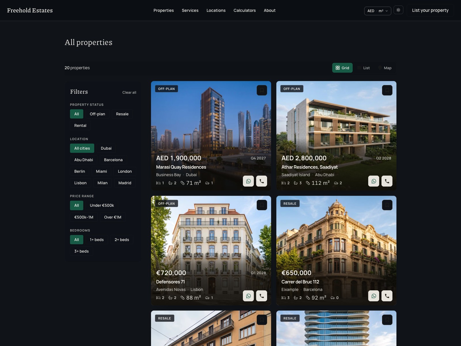This screenshot has height=346, width=461.
Task: Bookmark the Carrer del Bruc 112 listing
Action: click(x=387, y=205)
